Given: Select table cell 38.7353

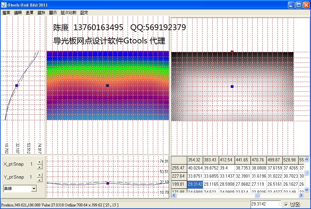Looking at the screenshot, I should tap(243, 168).
